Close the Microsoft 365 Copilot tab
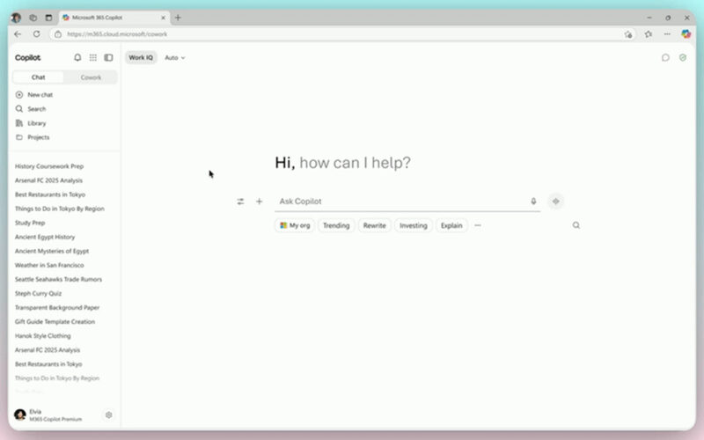Image resolution: width=704 pixels, height=440 pixels. [163, 18]
